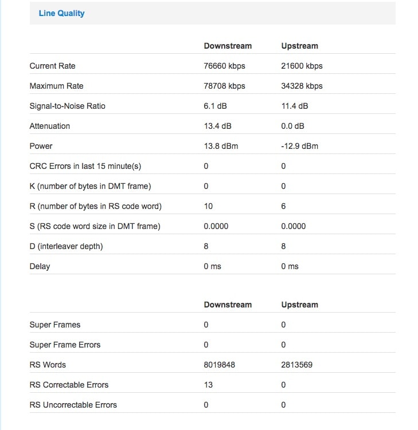The image size is (418, 430).
Task: Click the Delay row label
Action: [x=40, y=266]
